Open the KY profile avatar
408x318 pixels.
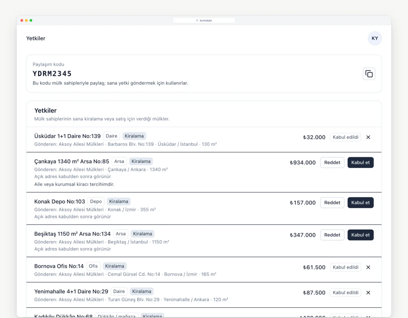pyautogui.click(x=375, y=38)
